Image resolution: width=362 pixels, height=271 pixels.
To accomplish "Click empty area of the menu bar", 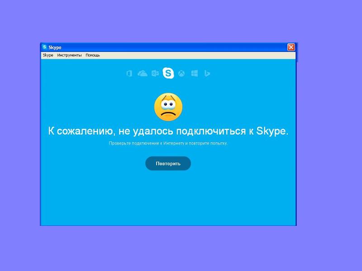I will [195, 55].
